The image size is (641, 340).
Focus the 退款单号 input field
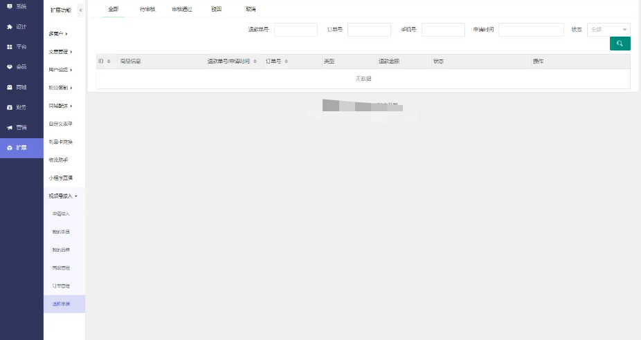click(x=296, y=30)
